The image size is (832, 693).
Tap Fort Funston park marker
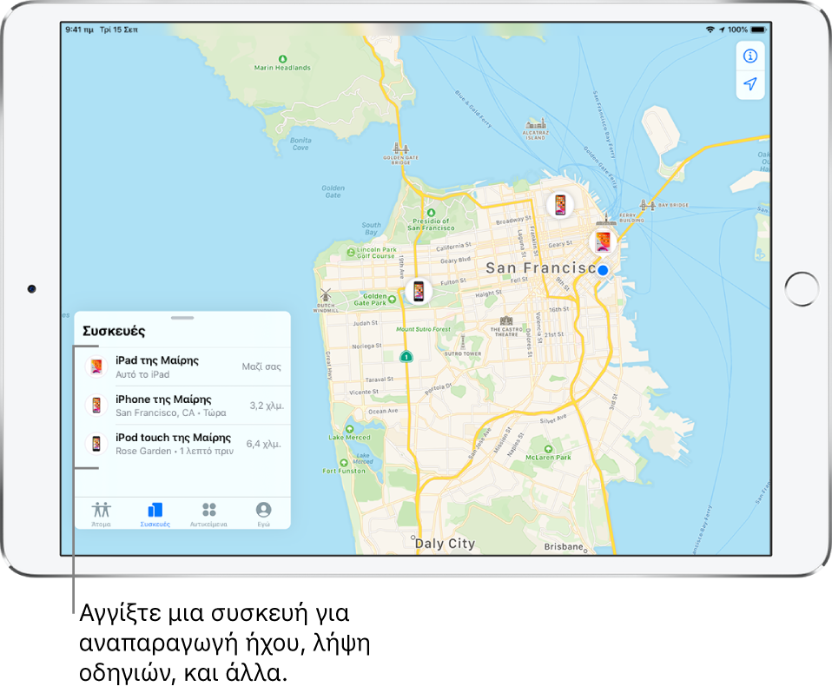tap(343, 463)
